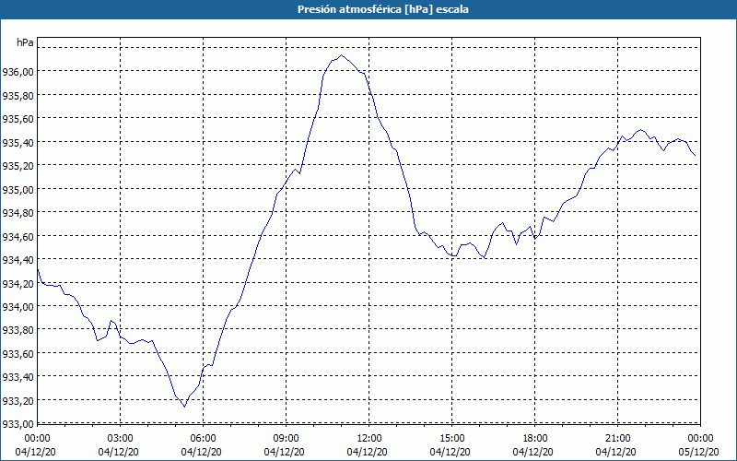Image resolution: width=737 pixels, height=461 pixels.
Task: Click the 05/12/20 date label
Action: tap(699, 452)
